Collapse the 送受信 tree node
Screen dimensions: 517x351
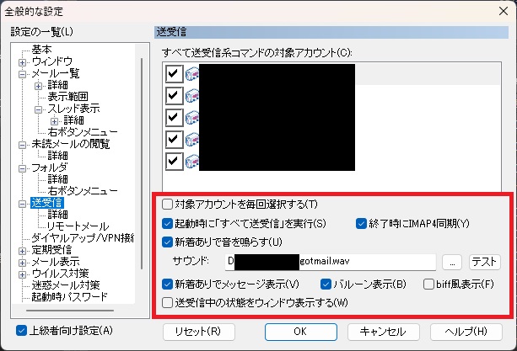(x=22, y=204)
